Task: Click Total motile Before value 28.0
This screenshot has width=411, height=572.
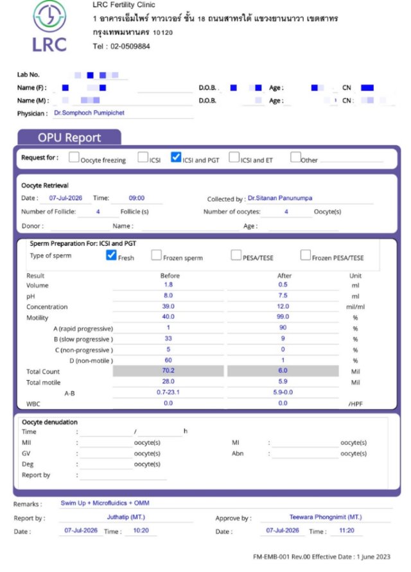Action: 168,381
